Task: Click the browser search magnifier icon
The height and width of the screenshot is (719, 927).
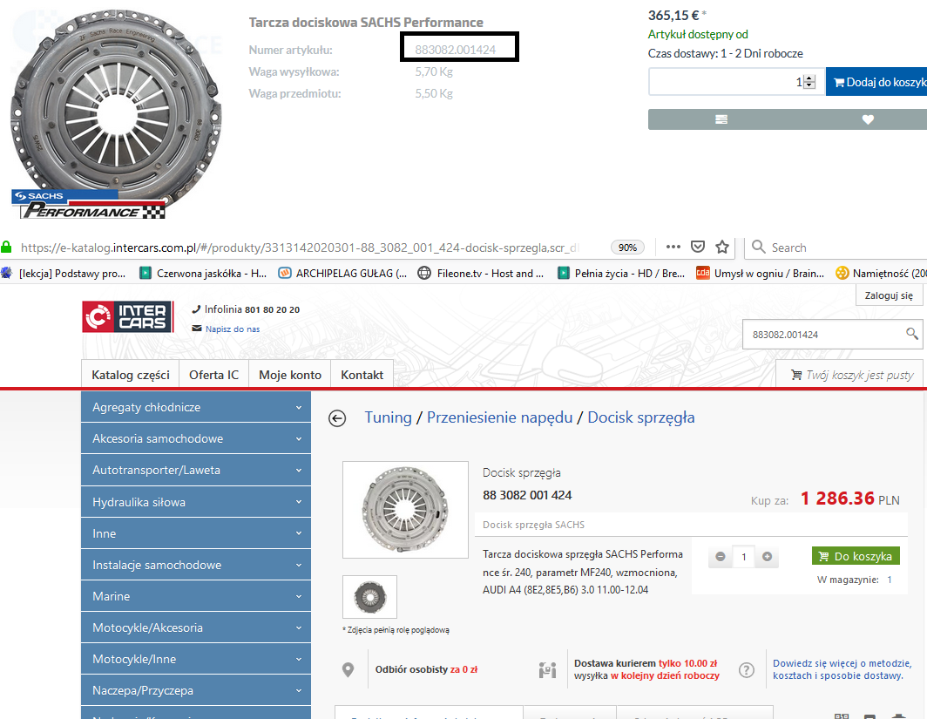Action: click(759, 248)
